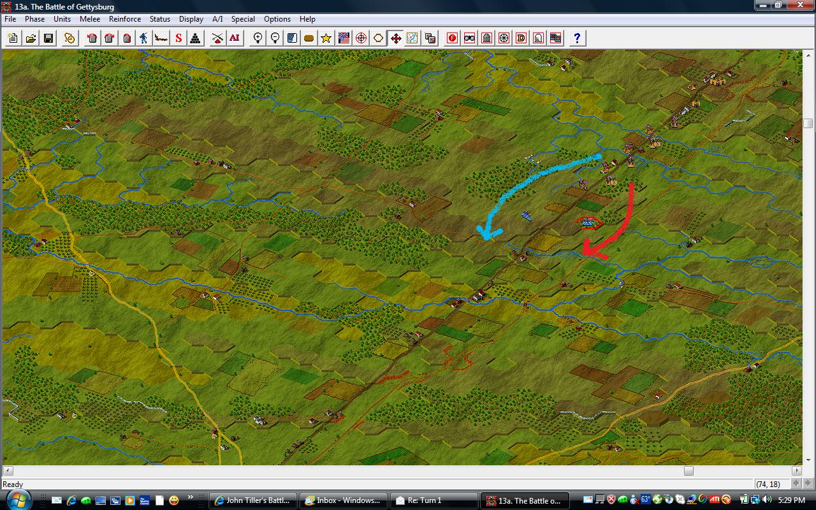Click the red crosshair target icon
This screenshot has width=816, height=510.
click(361, 38)
